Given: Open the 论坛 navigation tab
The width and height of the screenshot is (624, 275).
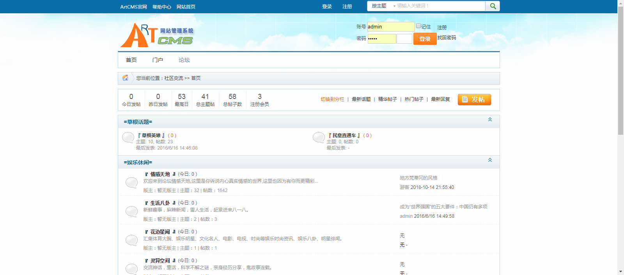Looking at the screenshot, I should (184, 60).
